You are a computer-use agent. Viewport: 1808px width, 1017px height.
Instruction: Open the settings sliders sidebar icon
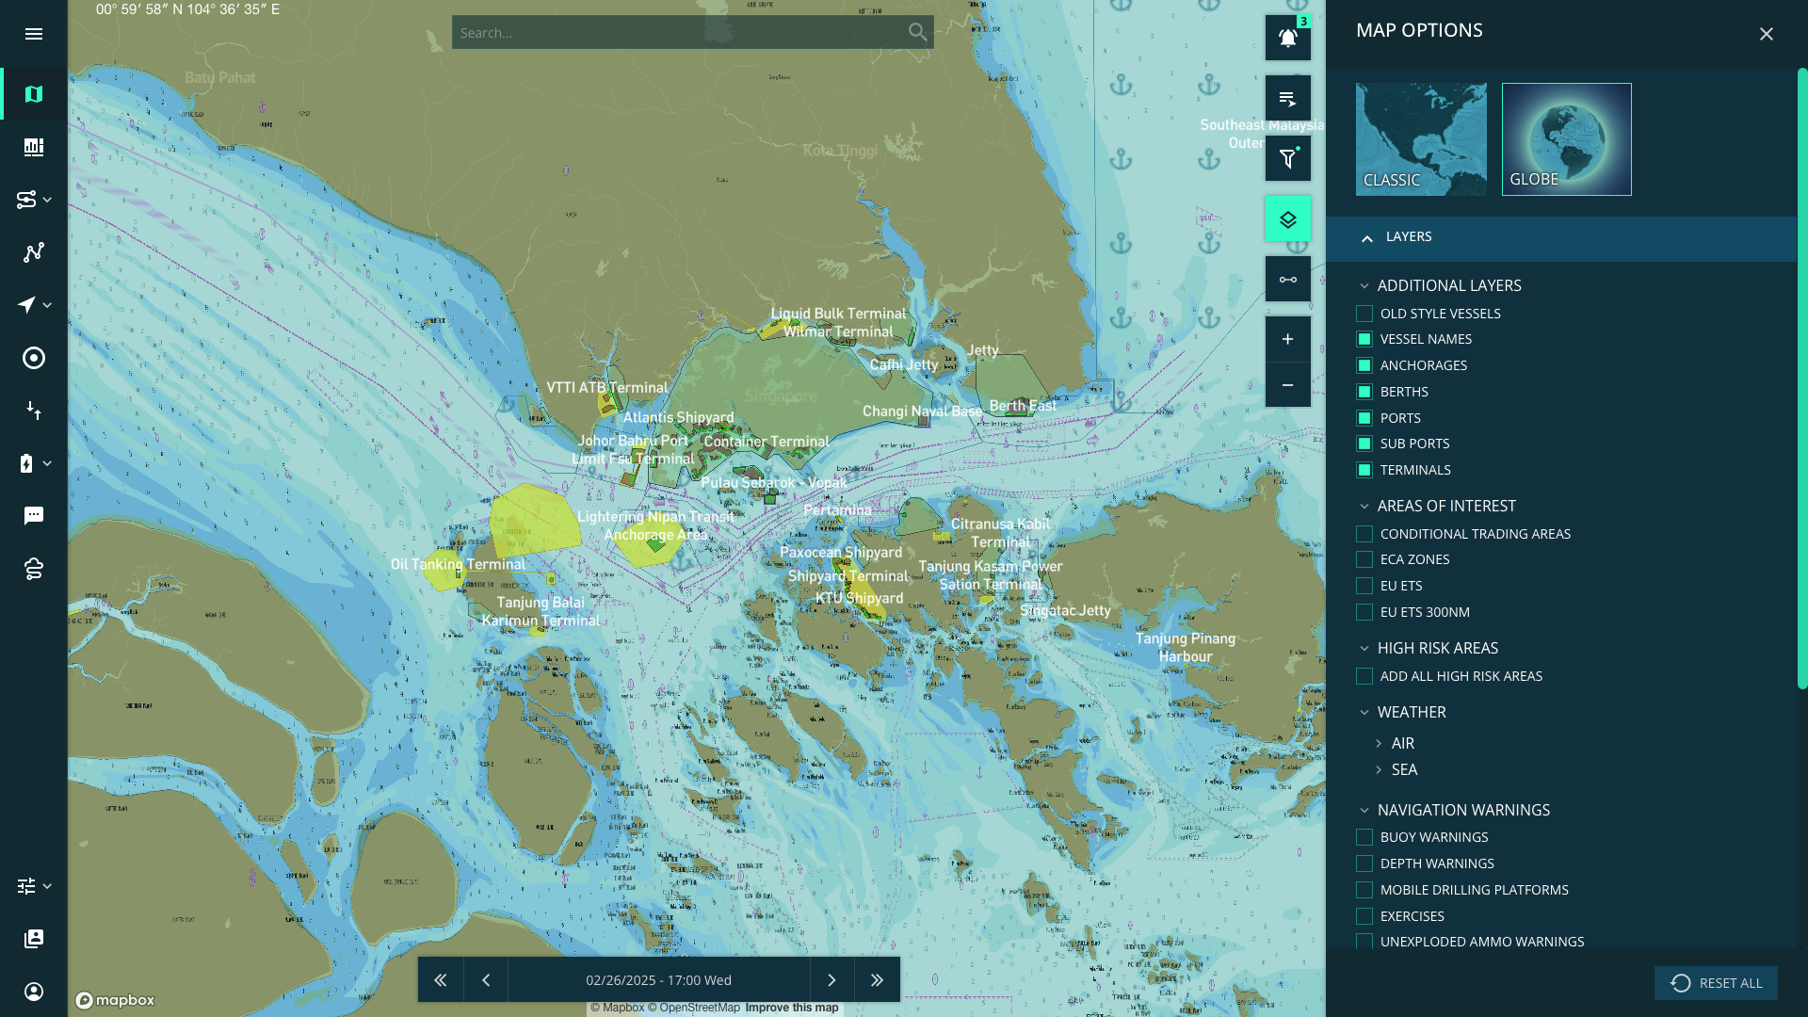click(26, 886)
